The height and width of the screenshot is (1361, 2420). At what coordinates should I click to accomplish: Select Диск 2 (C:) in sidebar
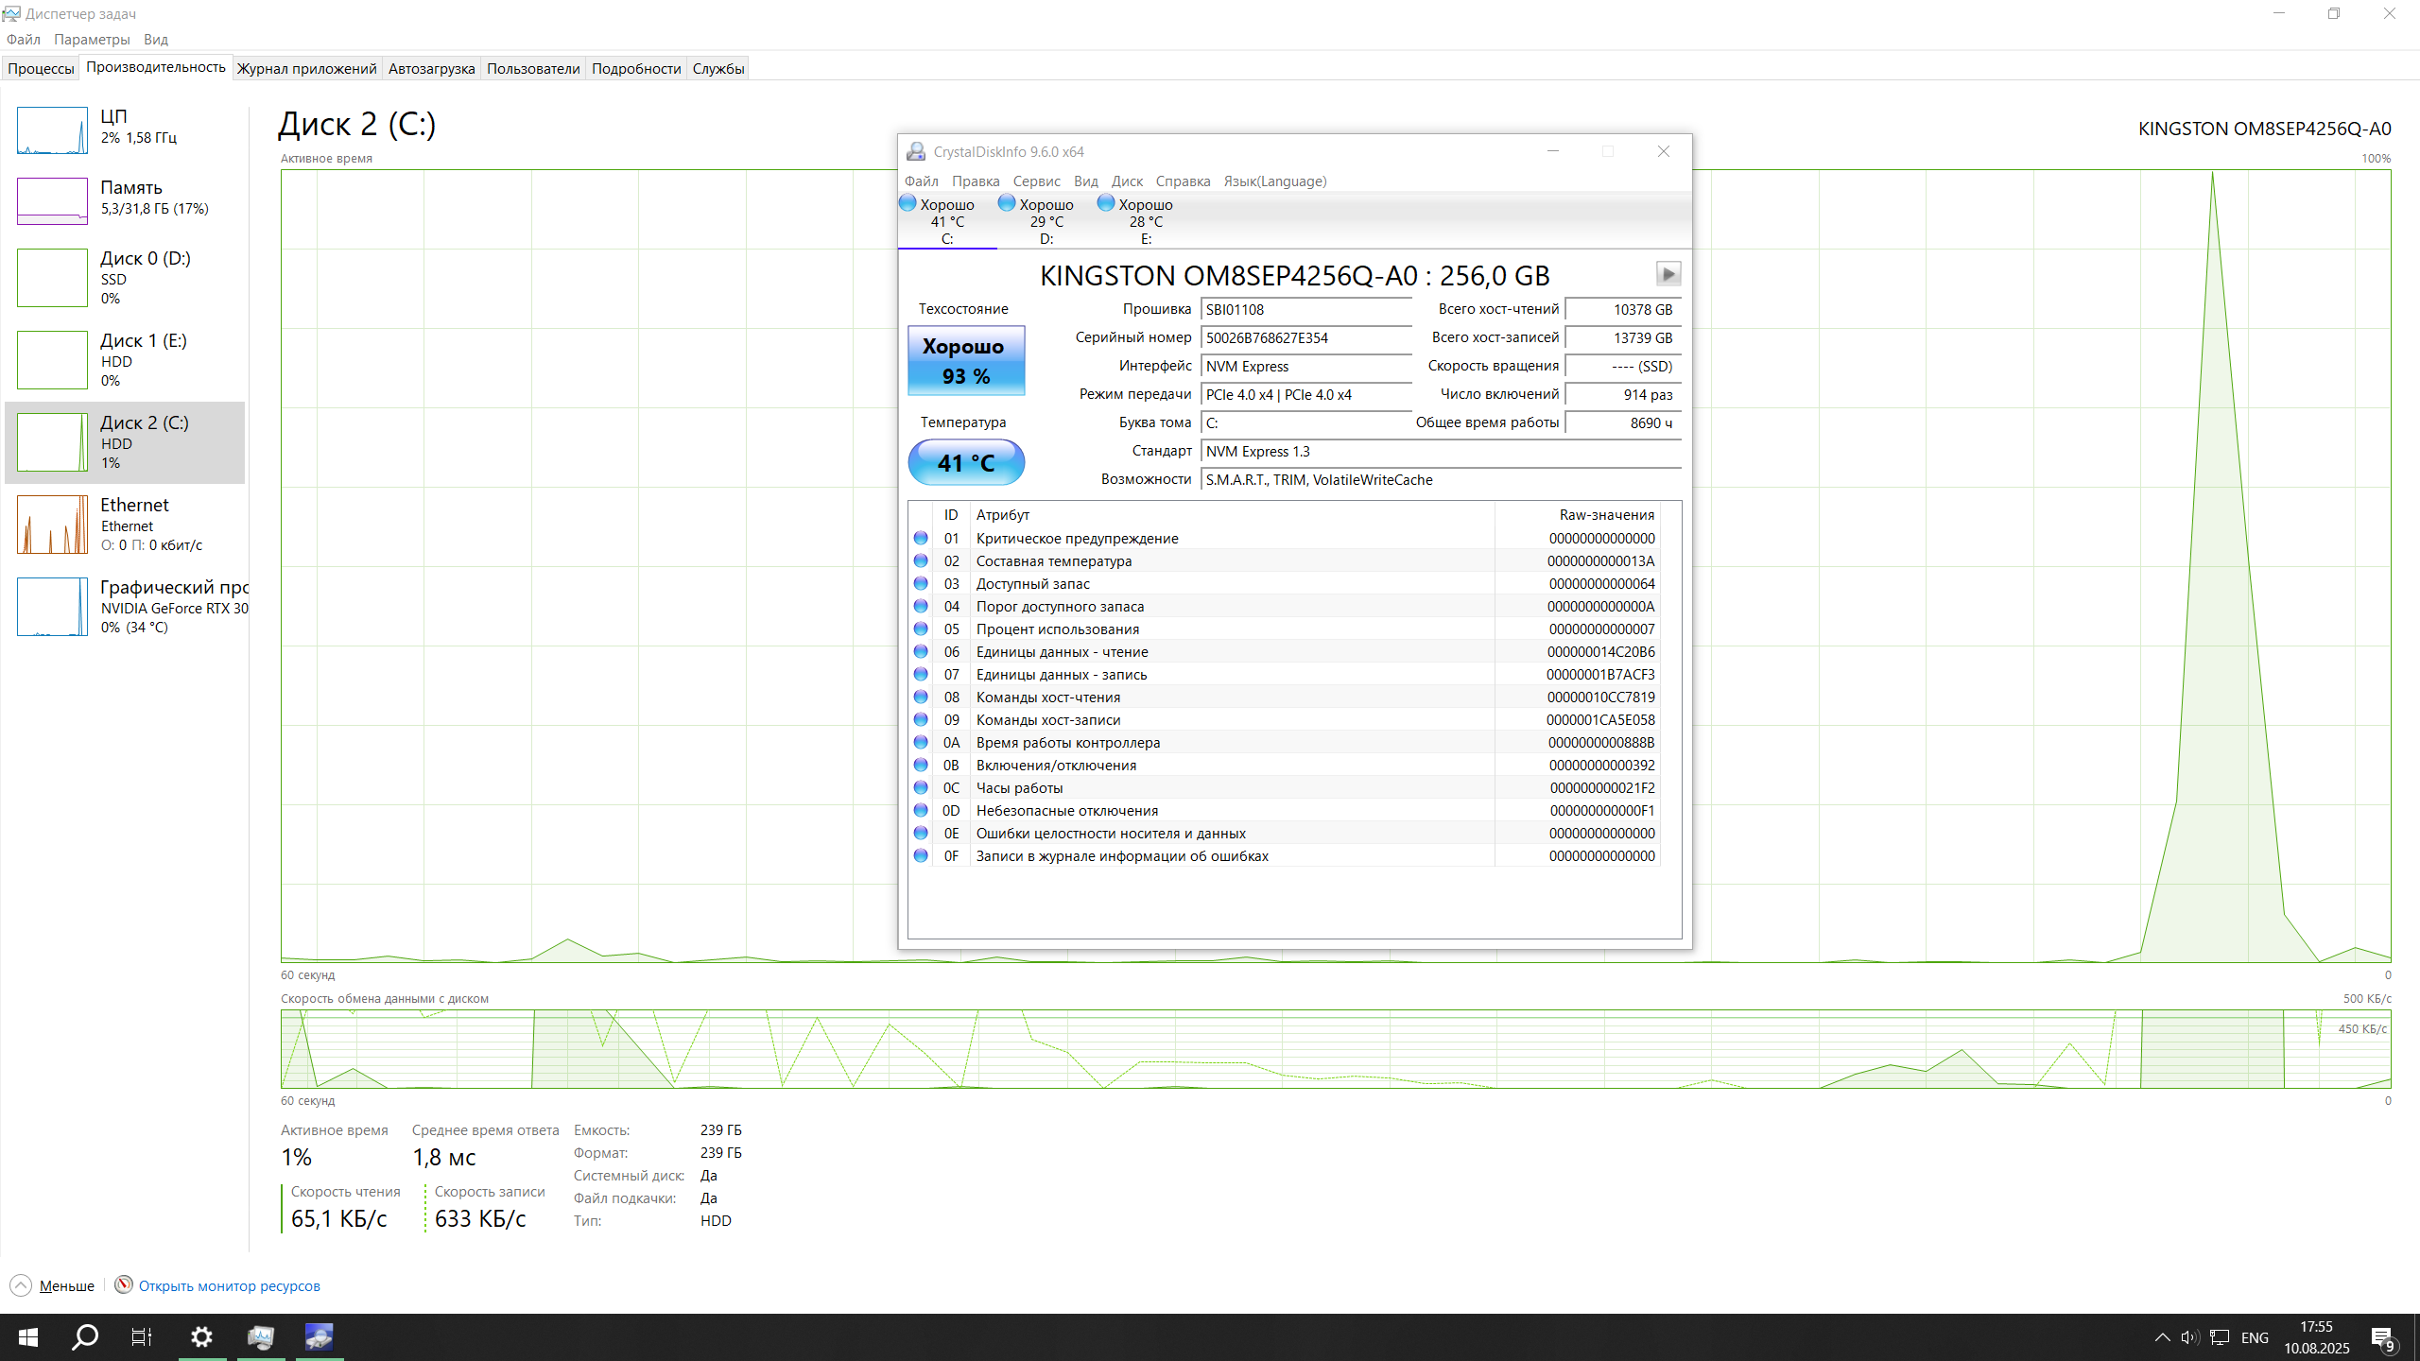coord(125,442)
